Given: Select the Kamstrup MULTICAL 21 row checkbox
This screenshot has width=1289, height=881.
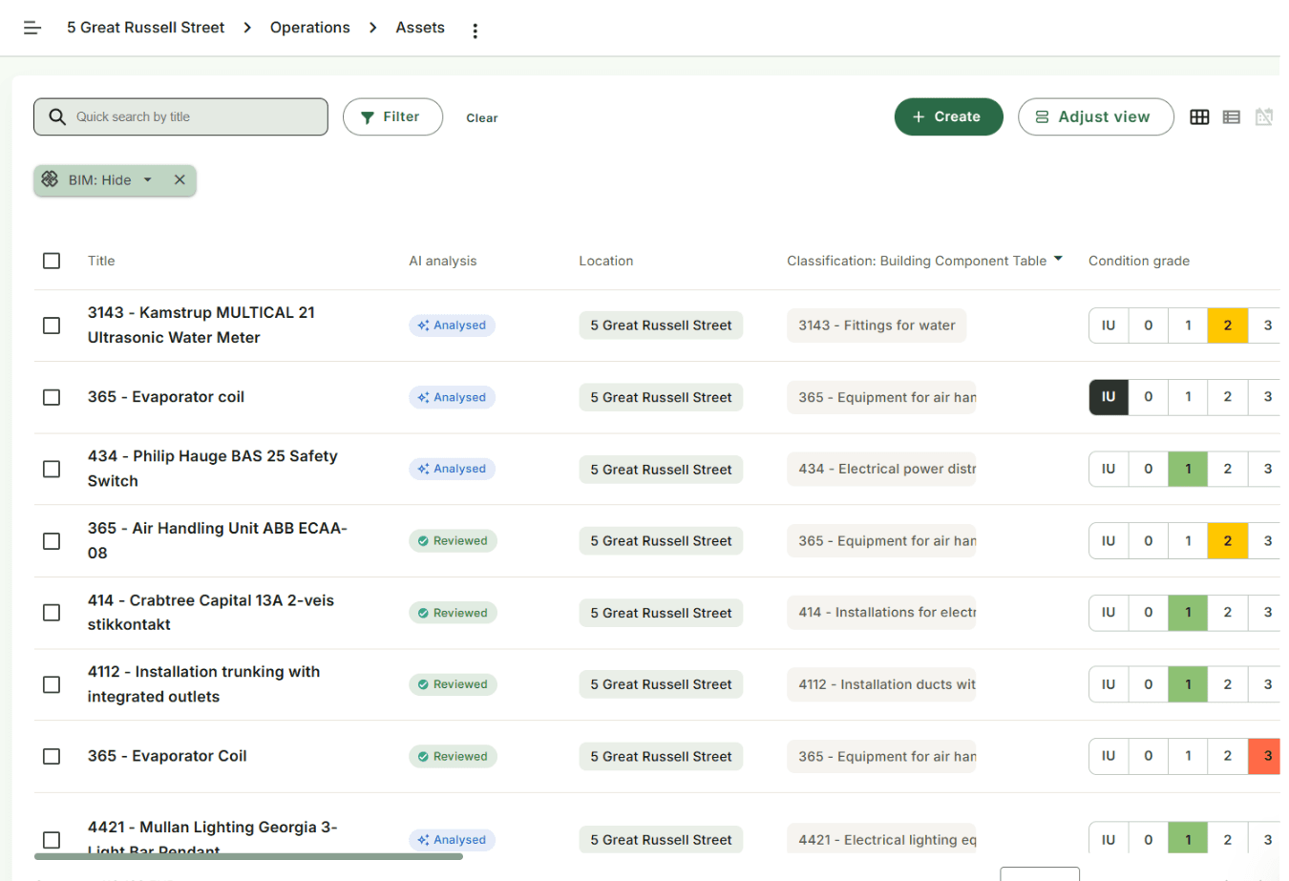Looking at the screenshot, I should [x=52, y=325].
